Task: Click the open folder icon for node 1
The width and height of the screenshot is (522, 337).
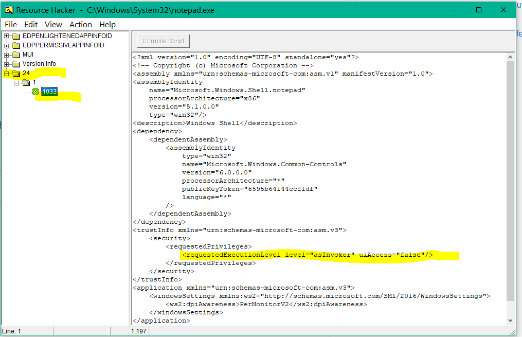Action: [x=26, y=83]
